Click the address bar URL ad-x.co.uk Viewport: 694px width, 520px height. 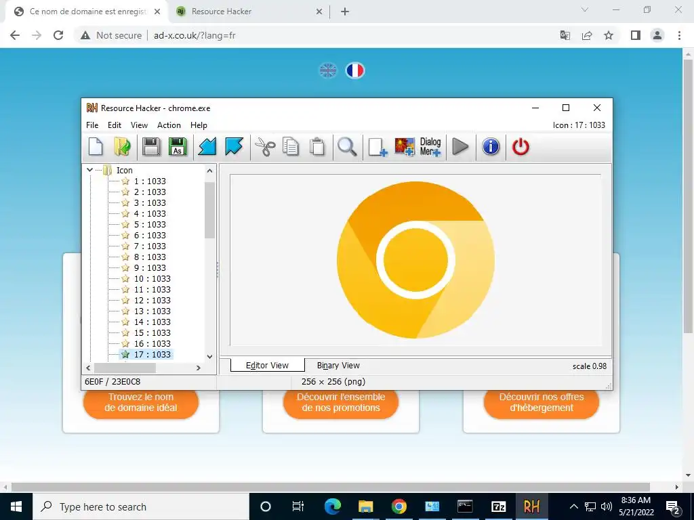pos(195,35)
